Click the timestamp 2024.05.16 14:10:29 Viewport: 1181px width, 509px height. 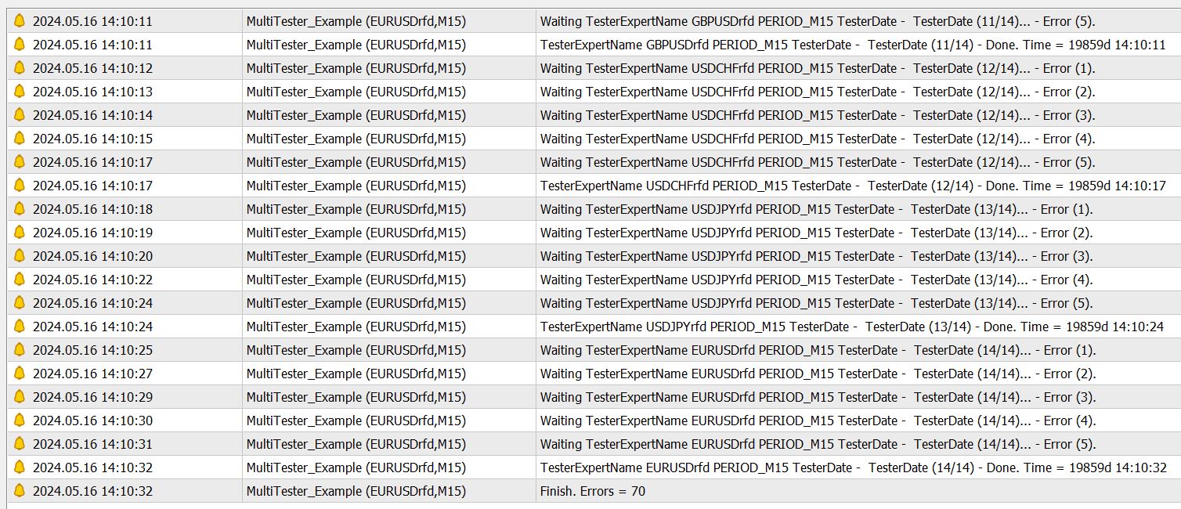pos(92,397)
